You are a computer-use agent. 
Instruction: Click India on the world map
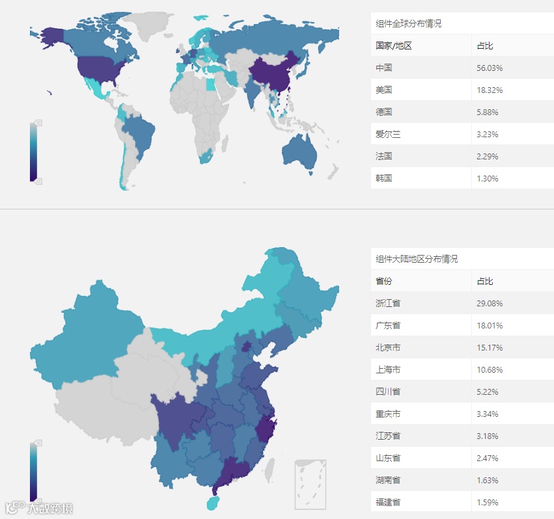coord(253,91)
